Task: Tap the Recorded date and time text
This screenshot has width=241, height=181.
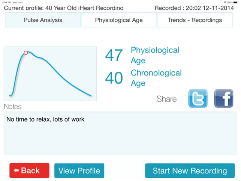Action: point(194,8)
